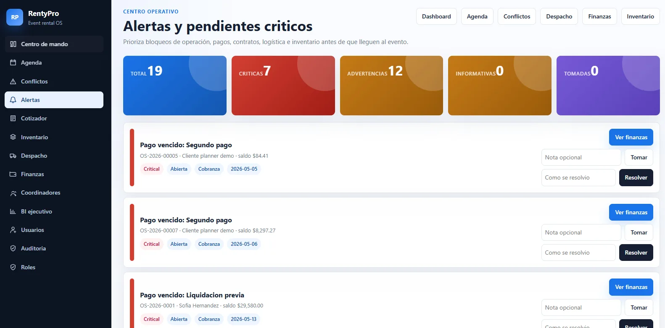Go to Cotizador in sidebar
Screen dimensions: 665x328
click(54, 118)
